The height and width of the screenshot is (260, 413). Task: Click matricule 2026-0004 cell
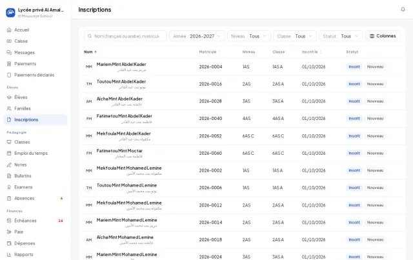211,67
